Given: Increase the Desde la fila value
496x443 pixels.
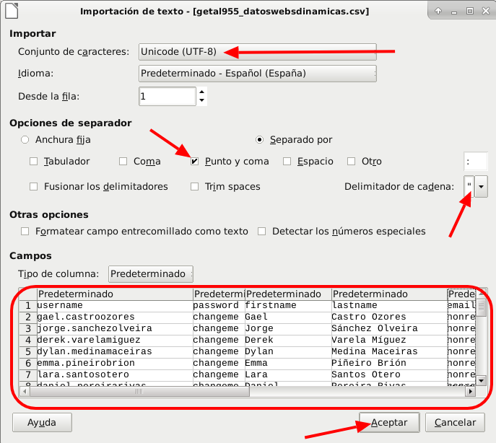Looking at the screenshot, I should 202,92.
